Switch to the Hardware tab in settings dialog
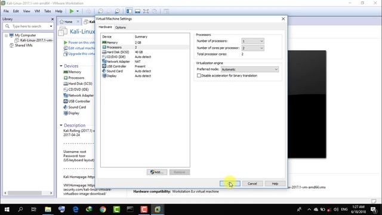The width and height of the screenshot is (382, 215). click(105, 27)
